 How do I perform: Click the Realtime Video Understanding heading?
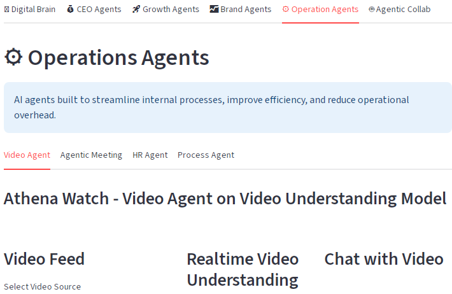point(243,269)
